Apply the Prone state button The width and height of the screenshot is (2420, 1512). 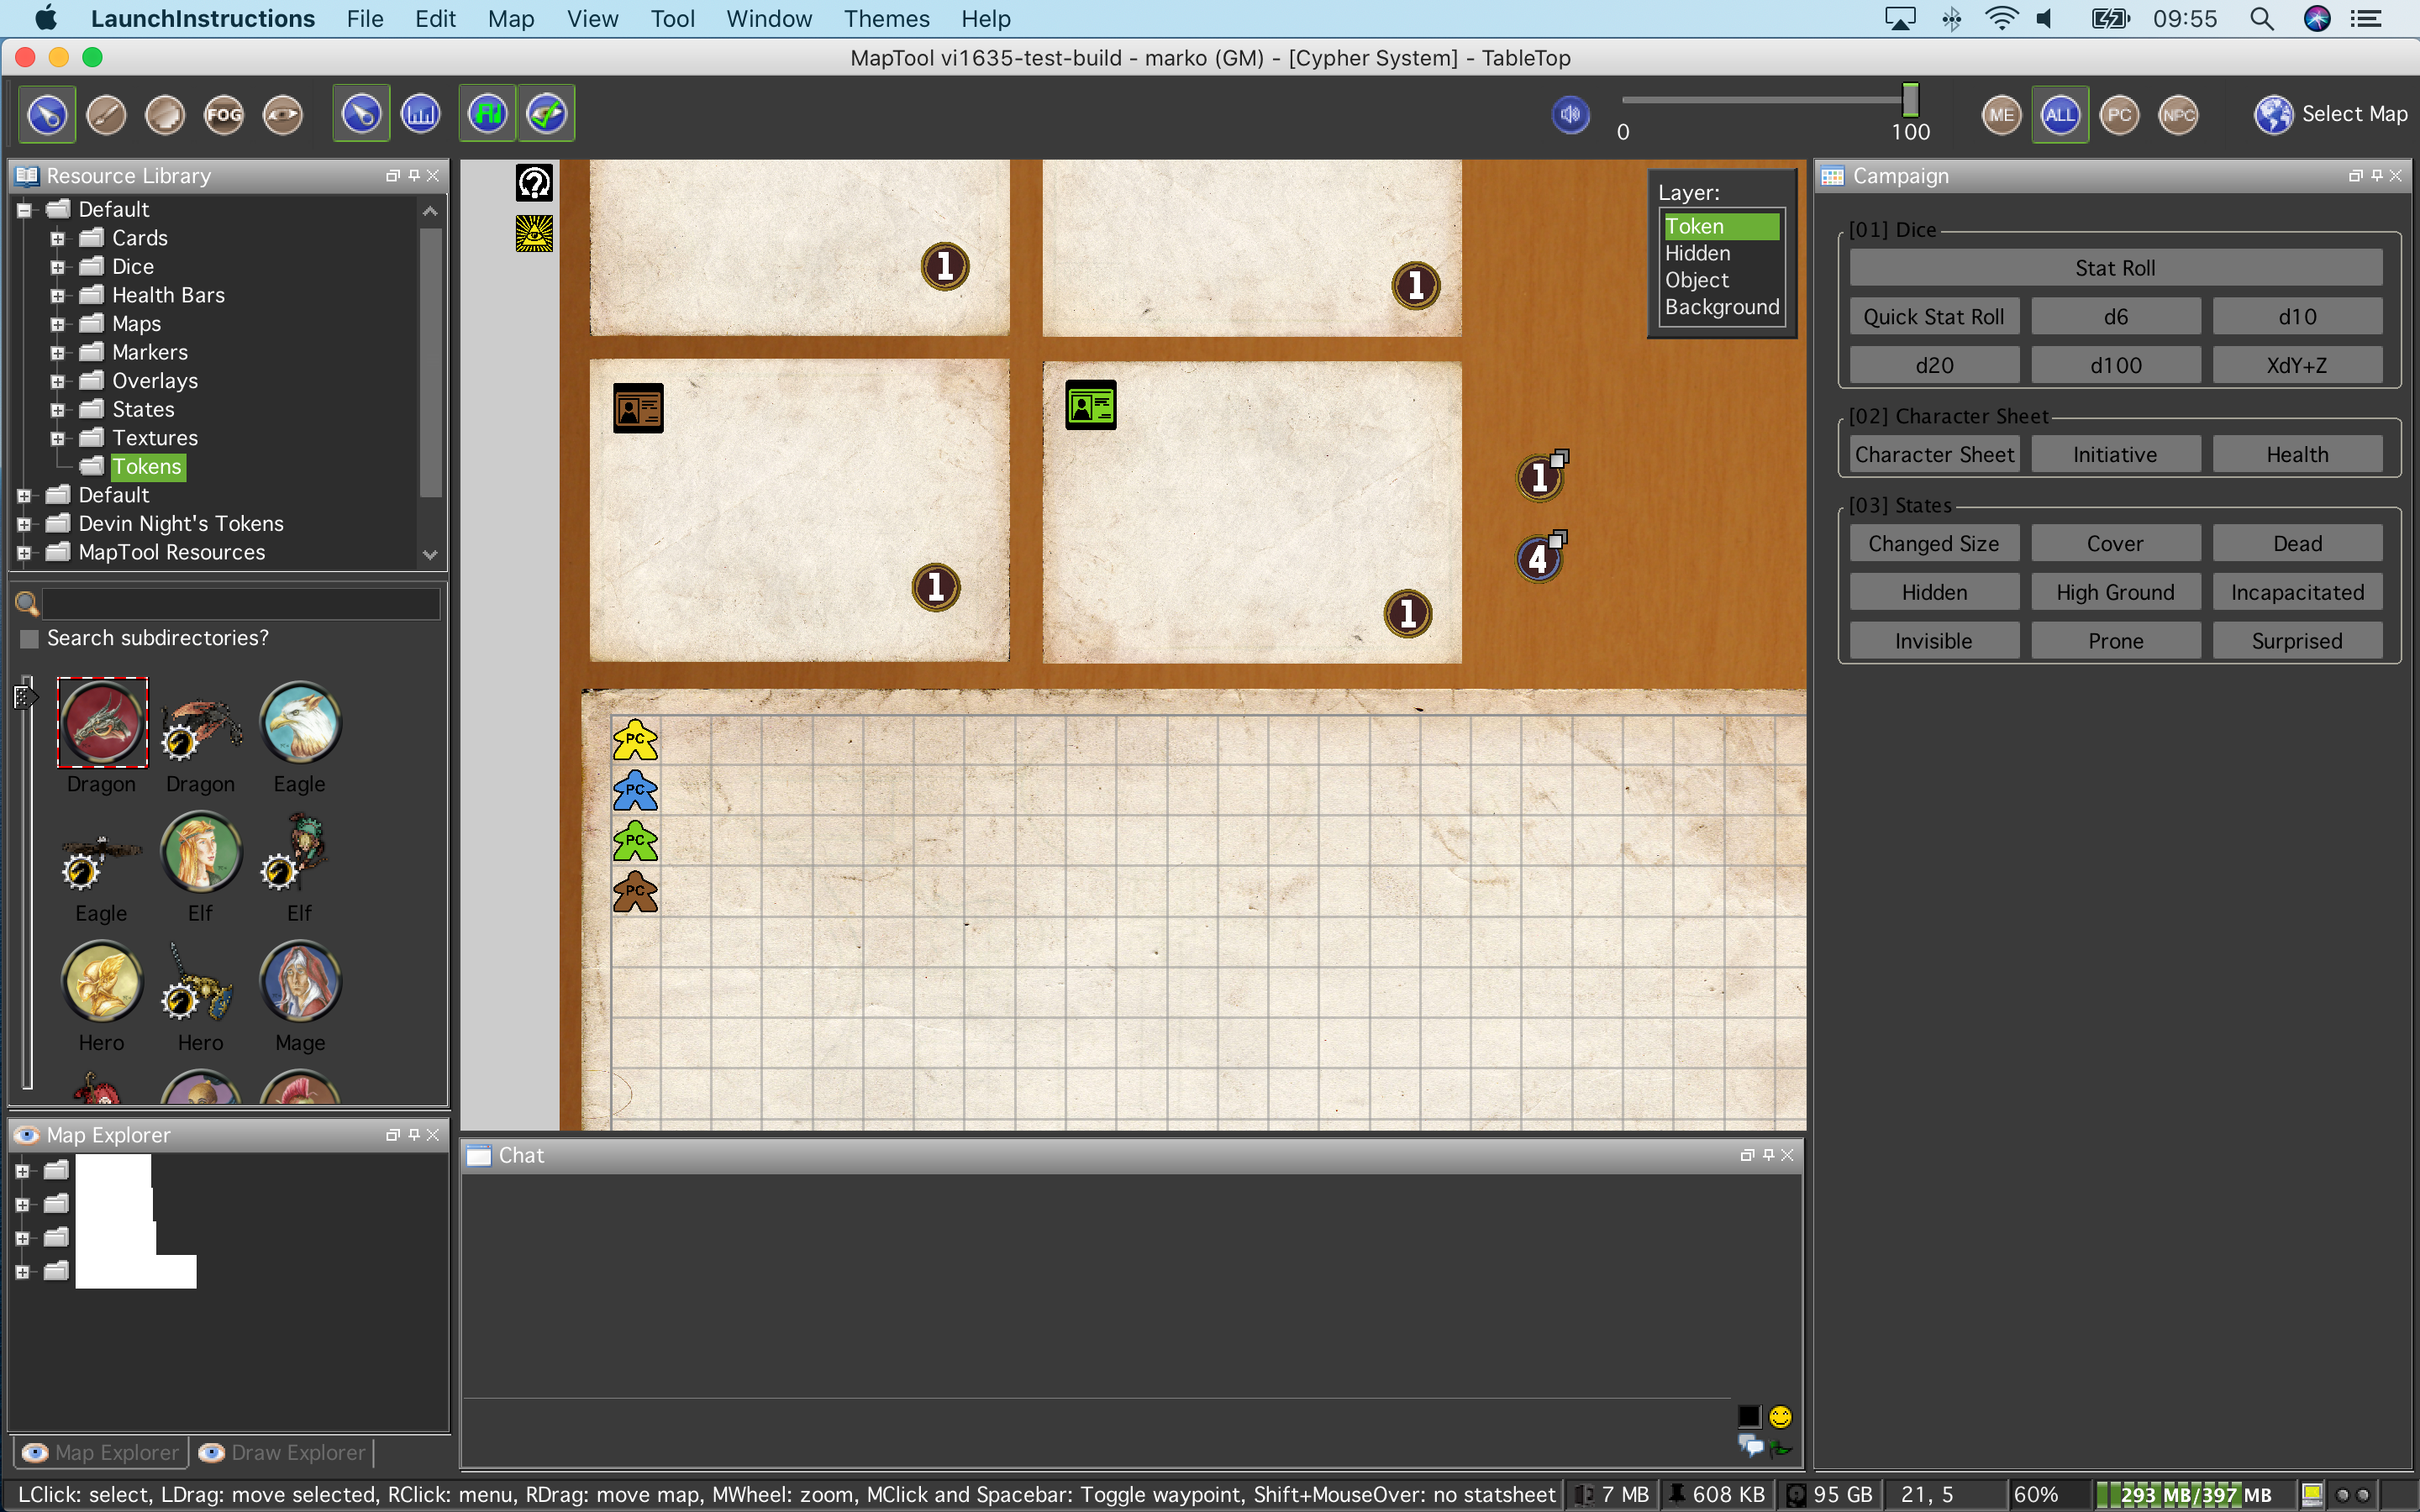(2115, 641)
